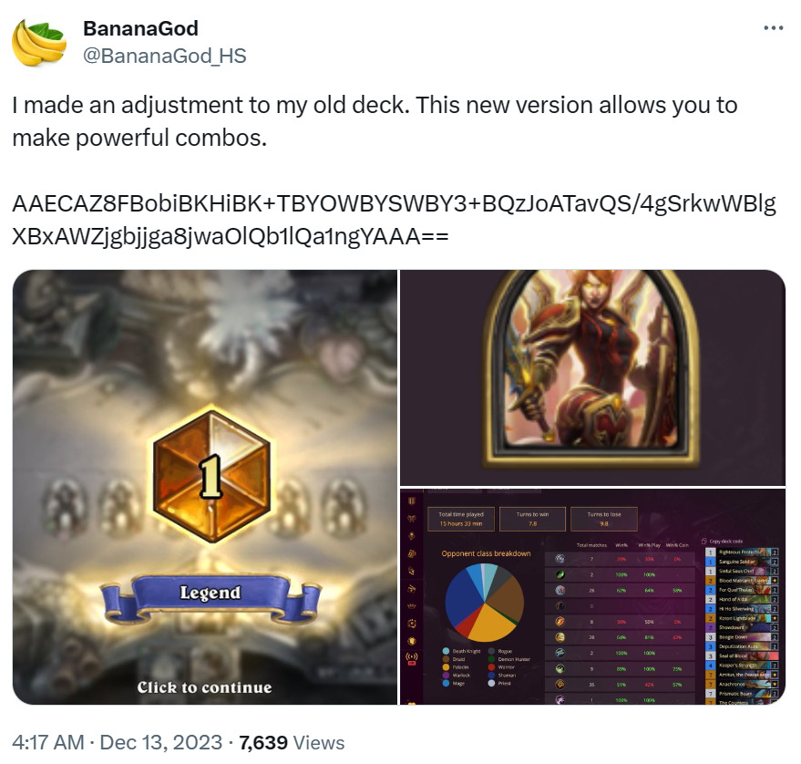This screenshot has height=764, width=801.
Task: Click the 'Total time played' stat box
Action: pos(461,519)
